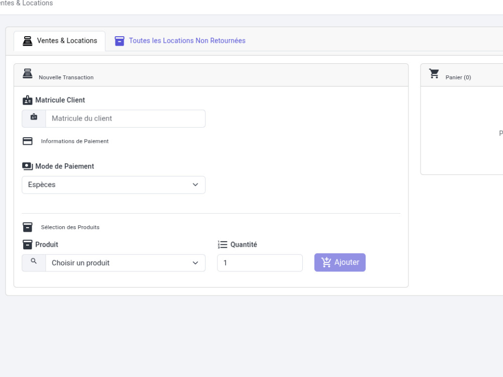Click the cash icon beside Mode de Paiement

tap(28, 166)
